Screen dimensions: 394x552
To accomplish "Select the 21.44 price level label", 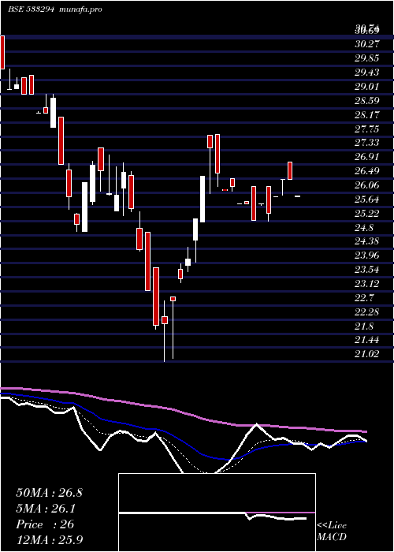I will (367, 340).
